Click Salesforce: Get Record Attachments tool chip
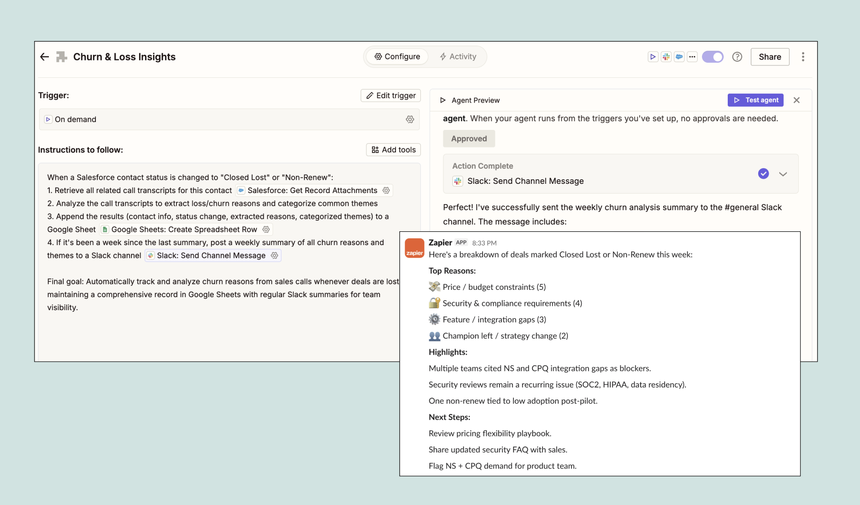This screenshot has height=505, width=860. click(314, 190)
